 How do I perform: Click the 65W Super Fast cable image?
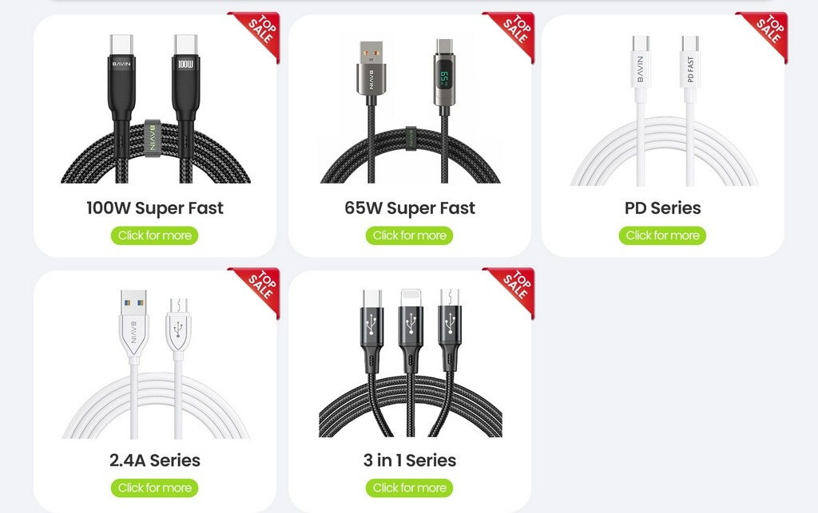point(410,109)
